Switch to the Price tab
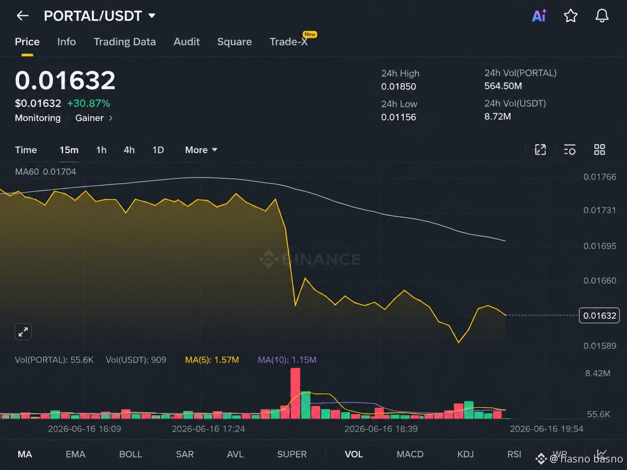 pos(27,42)
